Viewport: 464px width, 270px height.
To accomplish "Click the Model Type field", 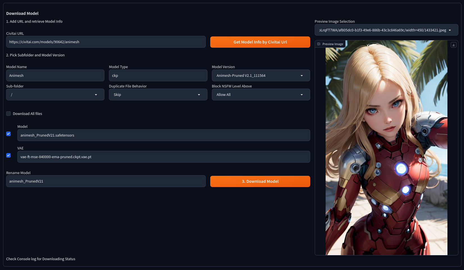I will [158, 75].
